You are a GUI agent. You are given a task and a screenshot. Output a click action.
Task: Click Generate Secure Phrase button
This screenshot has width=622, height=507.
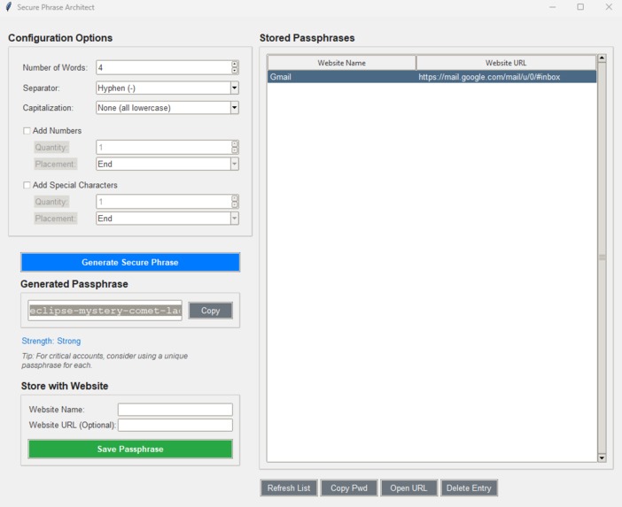tap(130, 262)
